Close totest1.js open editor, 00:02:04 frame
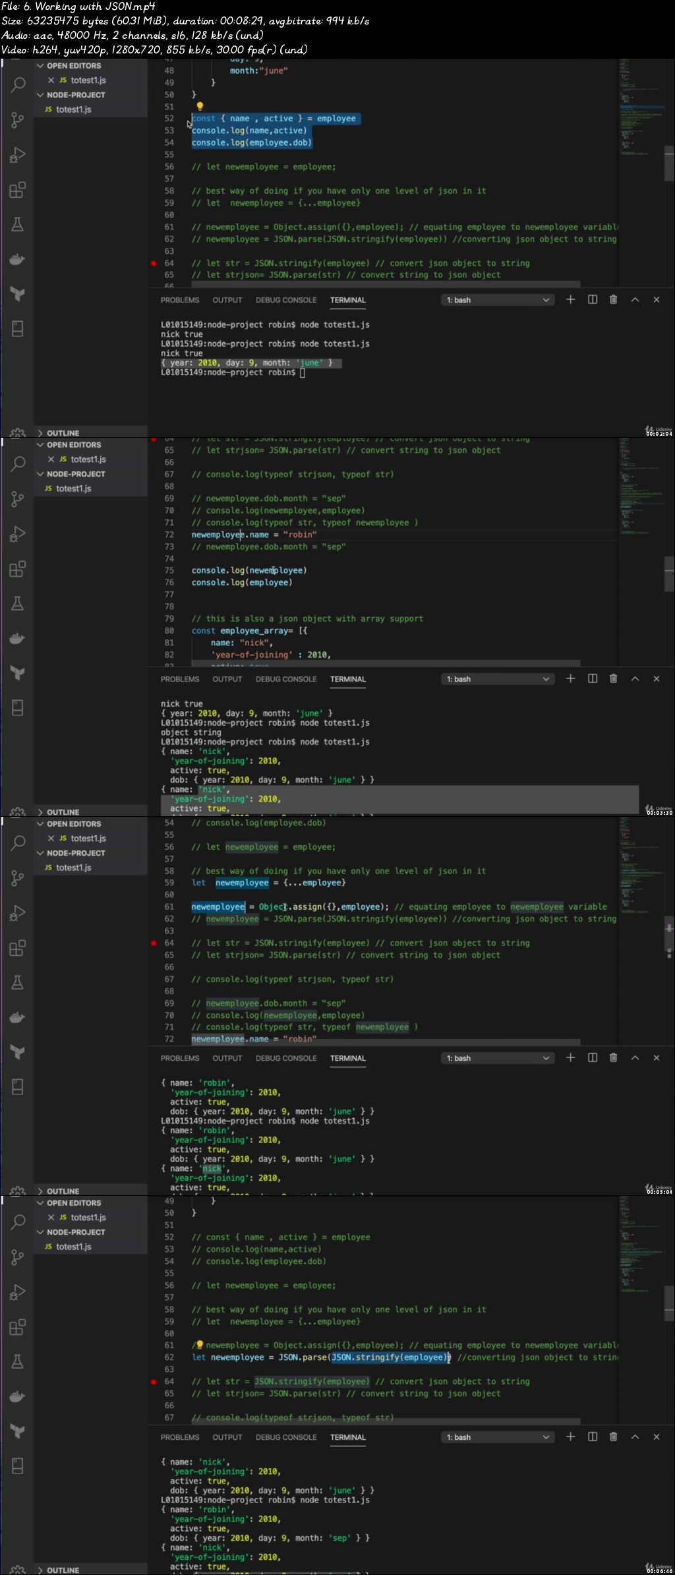675x1575 pixels. pos(51,80)
